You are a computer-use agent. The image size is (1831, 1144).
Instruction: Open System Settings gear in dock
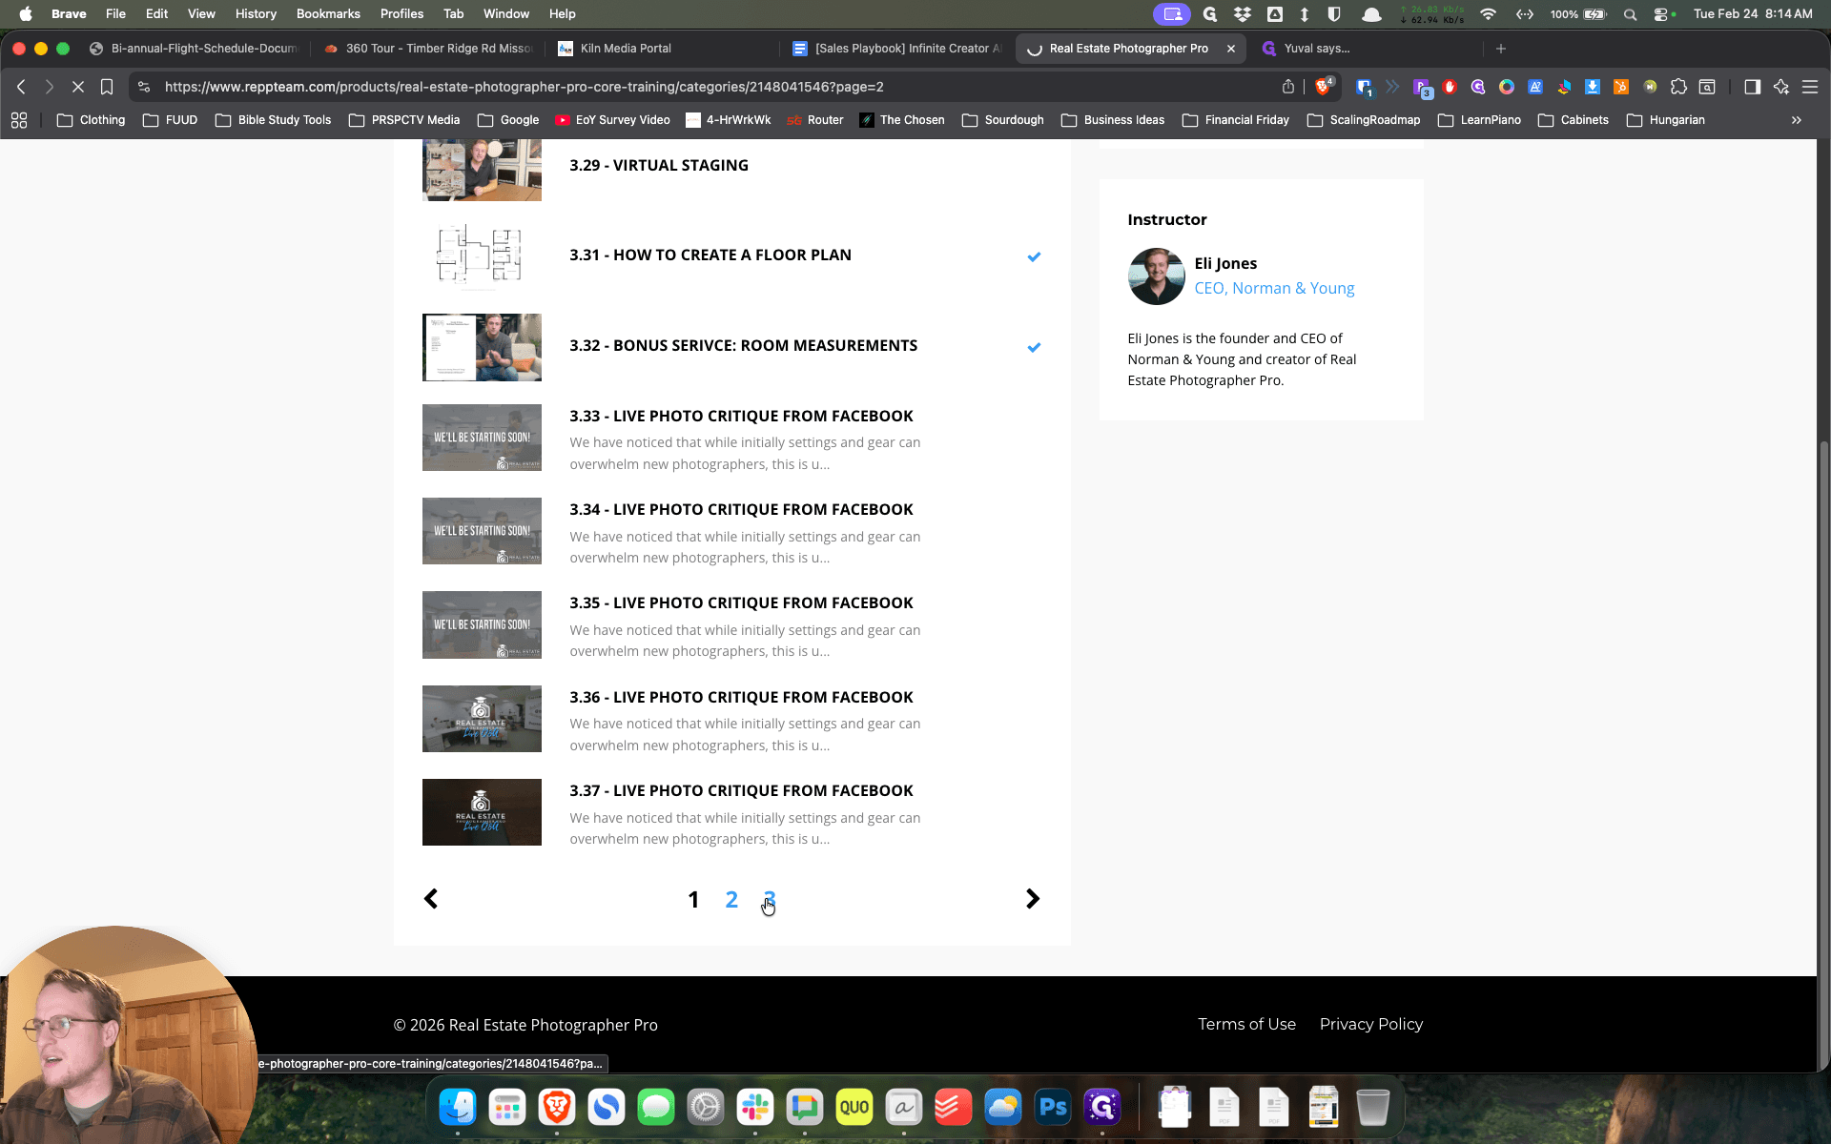[x=706, y=1107]
